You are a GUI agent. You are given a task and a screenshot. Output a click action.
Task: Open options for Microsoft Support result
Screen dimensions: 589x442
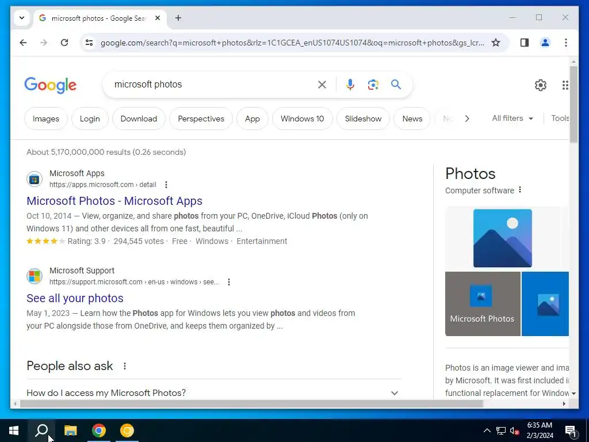[x=229, y=282]
